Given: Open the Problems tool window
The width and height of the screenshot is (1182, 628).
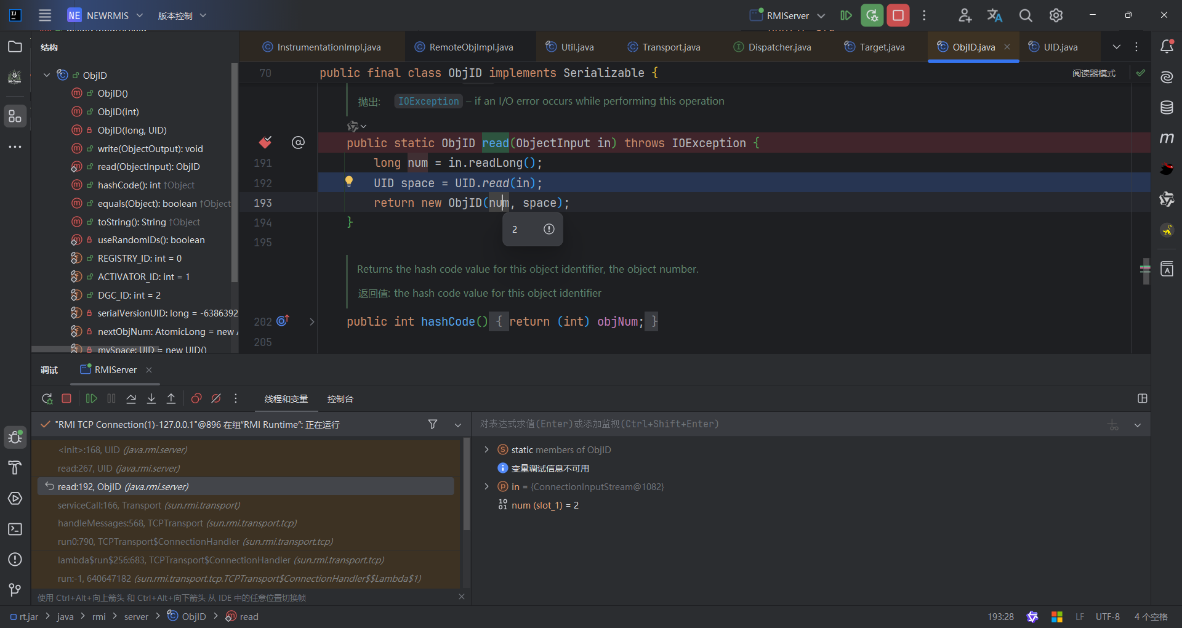Looking at the screenshot, I should click(x=15, y=560).
